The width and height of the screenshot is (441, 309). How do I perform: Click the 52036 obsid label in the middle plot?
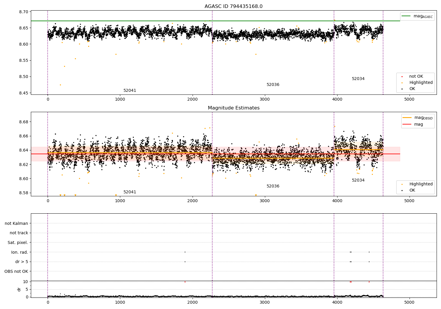[273, 186]
